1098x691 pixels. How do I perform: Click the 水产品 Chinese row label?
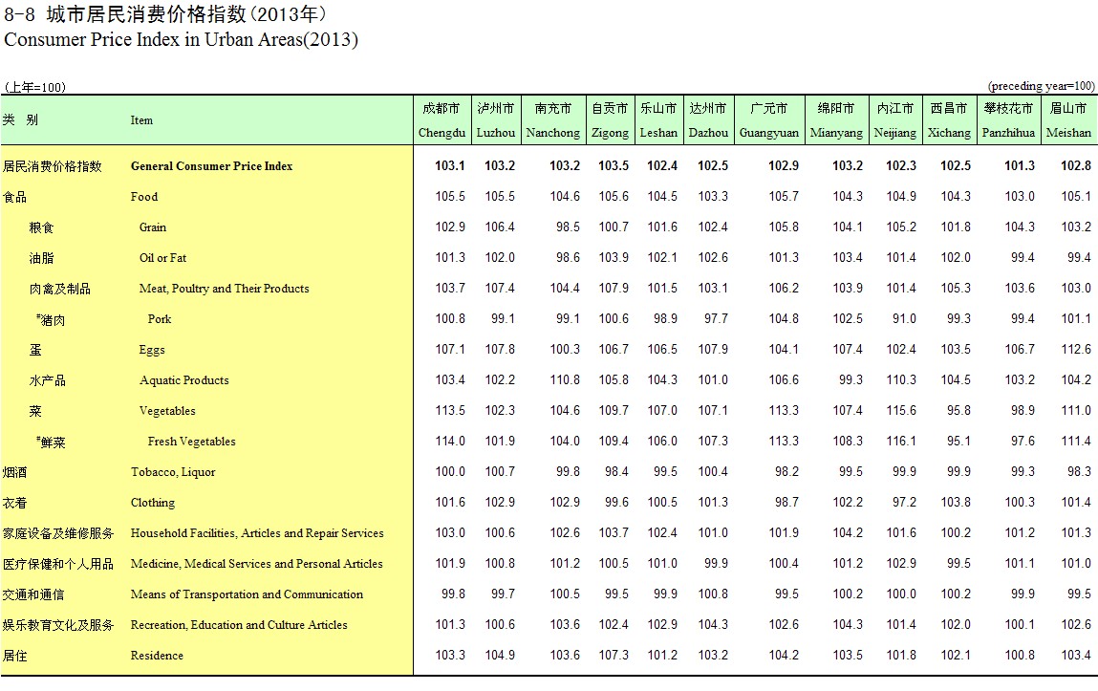click(47, 380)
